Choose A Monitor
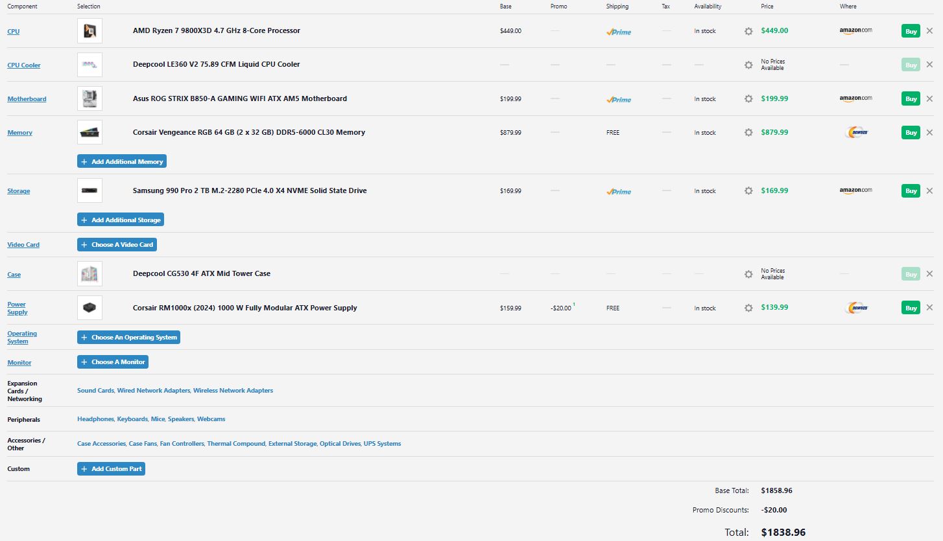Image resolution: width=943 pixels, height=541 pixels. [113, 362]
